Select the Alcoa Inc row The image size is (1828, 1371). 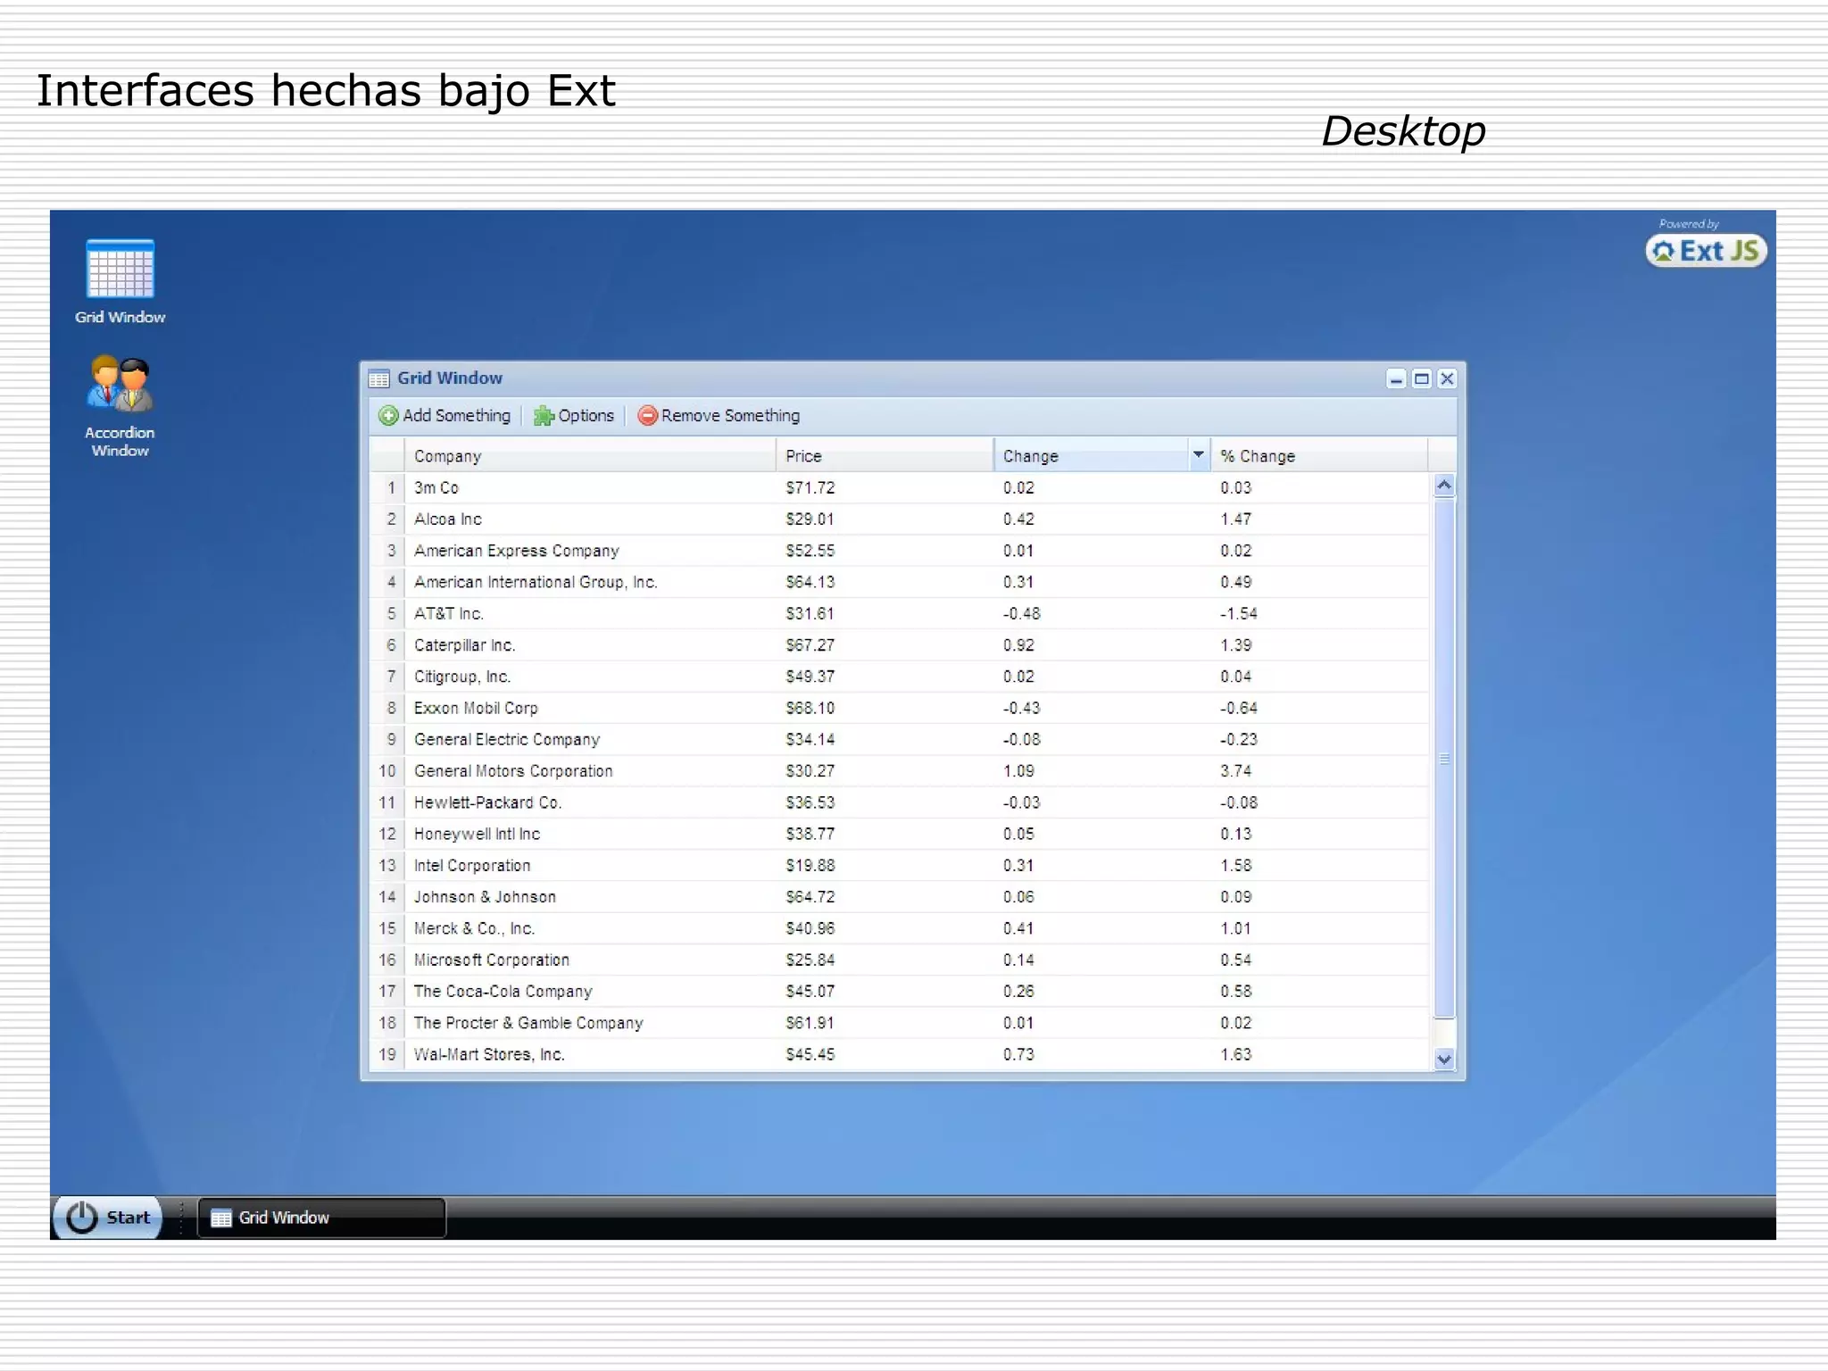pyautogui.click(x=899, y=519)
